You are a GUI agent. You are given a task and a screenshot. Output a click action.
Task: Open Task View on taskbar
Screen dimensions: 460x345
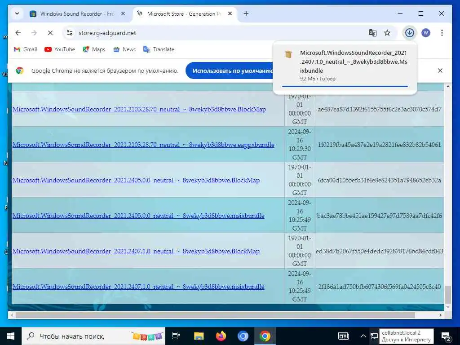pos(176,336)
